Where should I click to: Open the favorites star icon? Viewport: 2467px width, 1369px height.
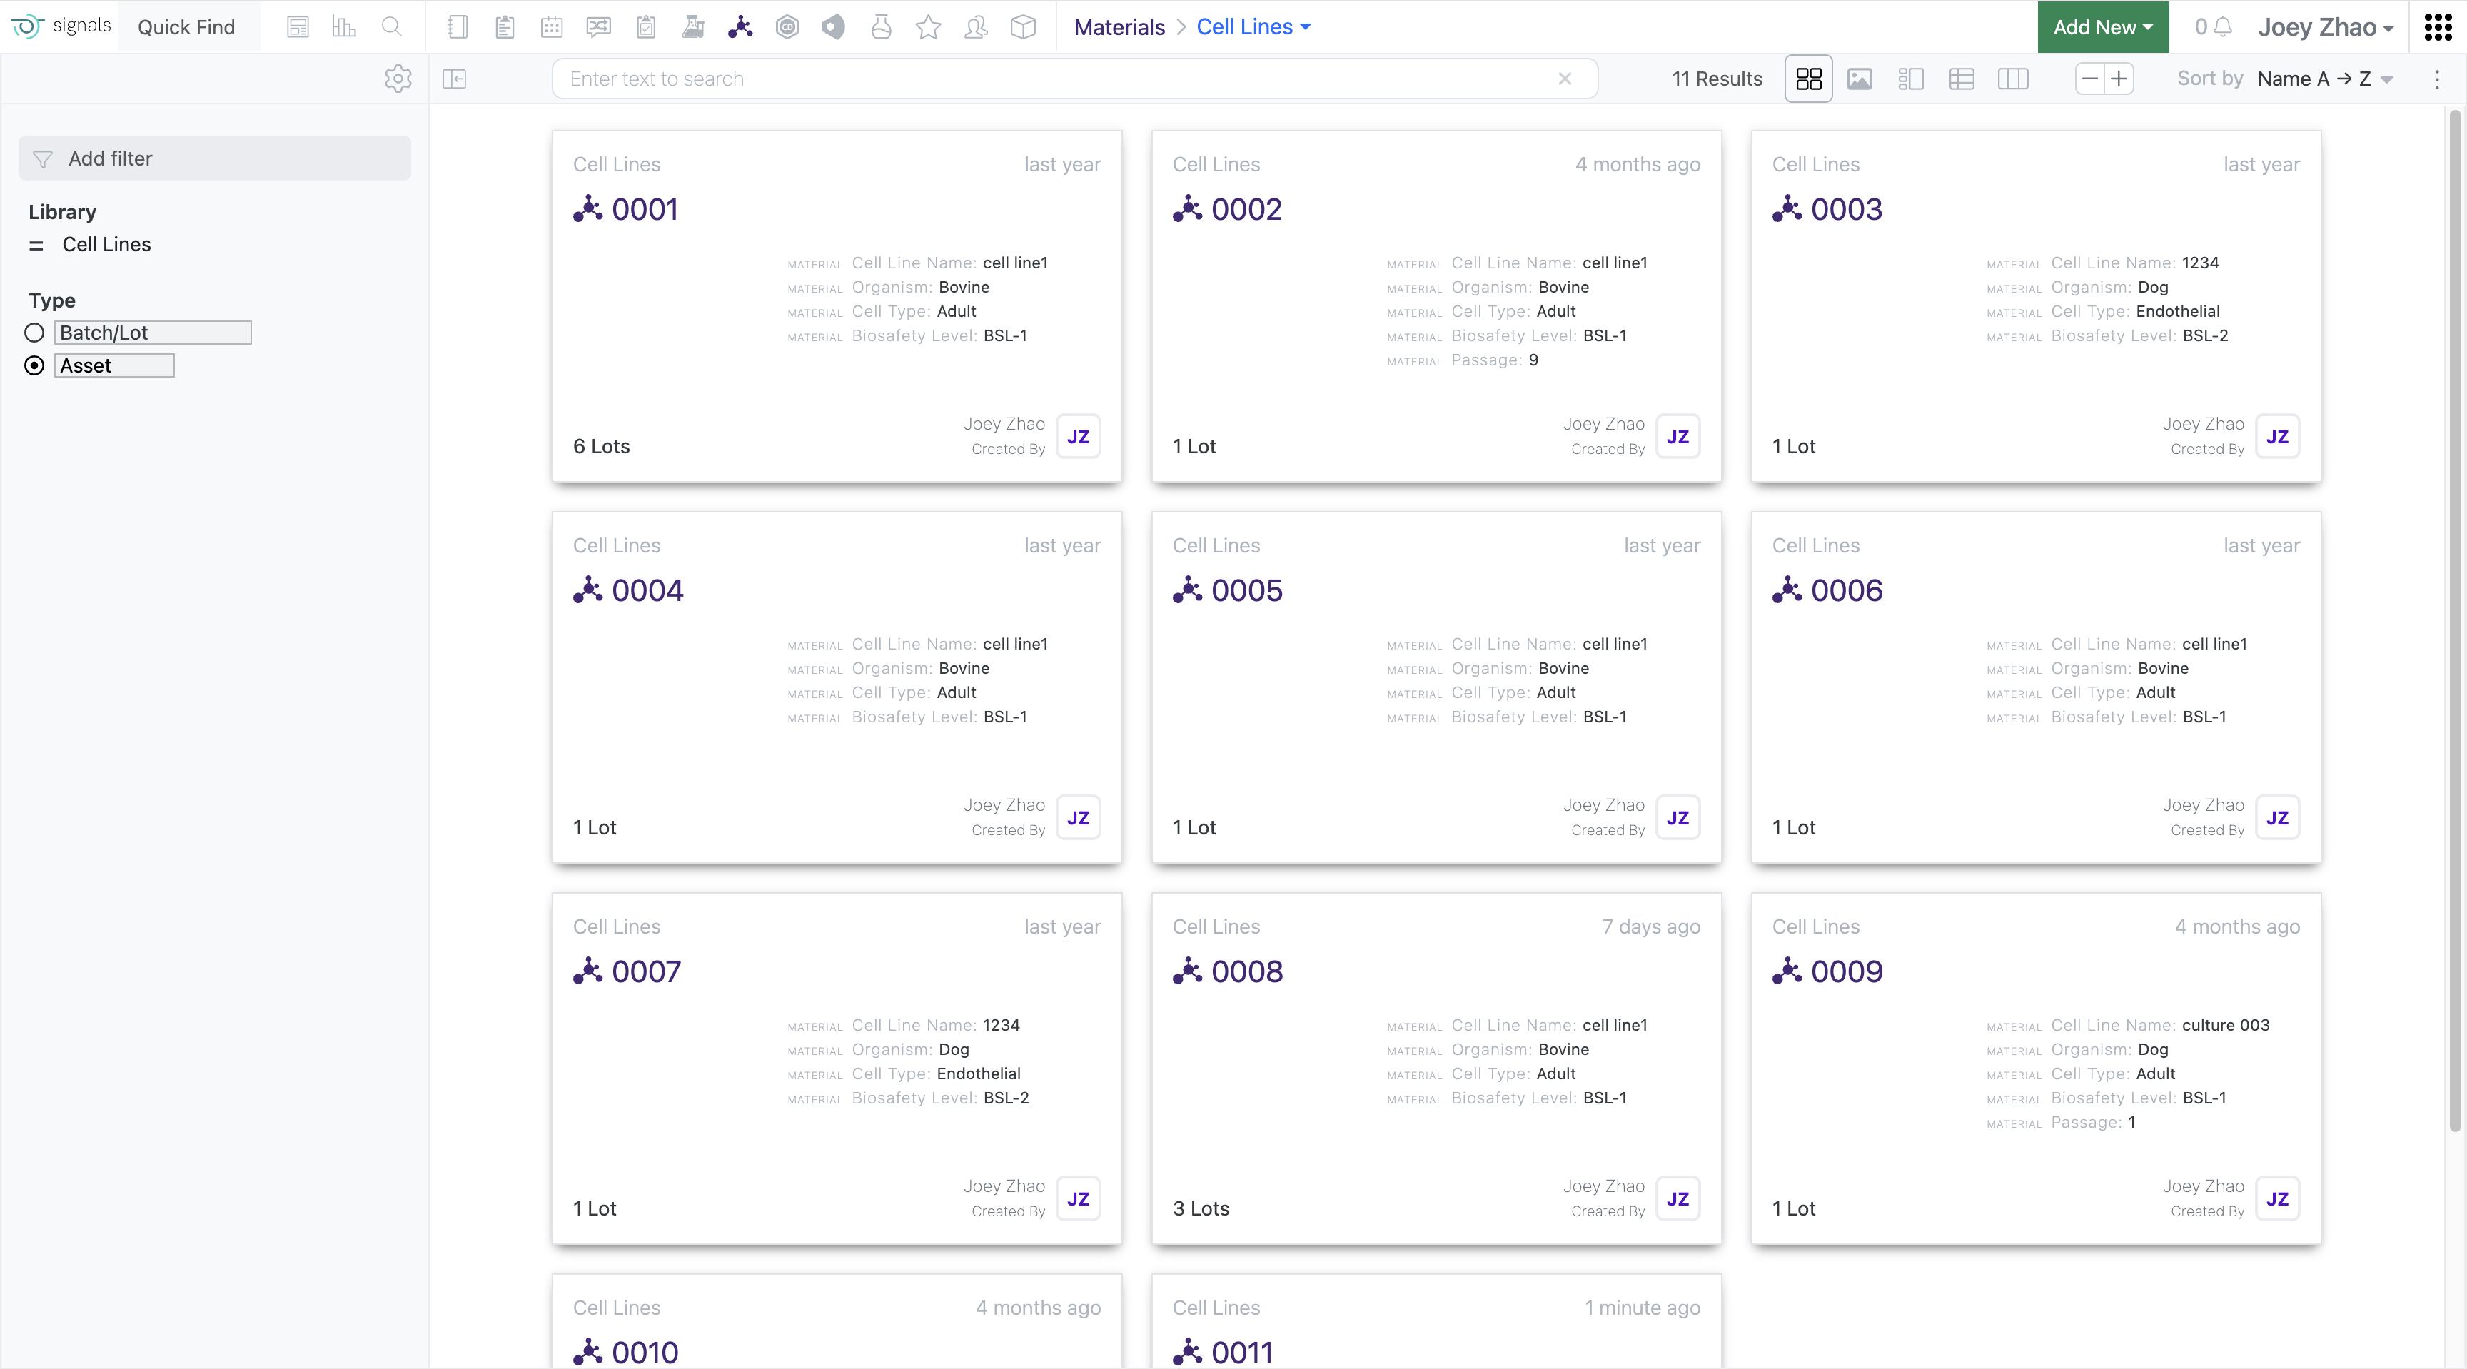click(928, 27)
